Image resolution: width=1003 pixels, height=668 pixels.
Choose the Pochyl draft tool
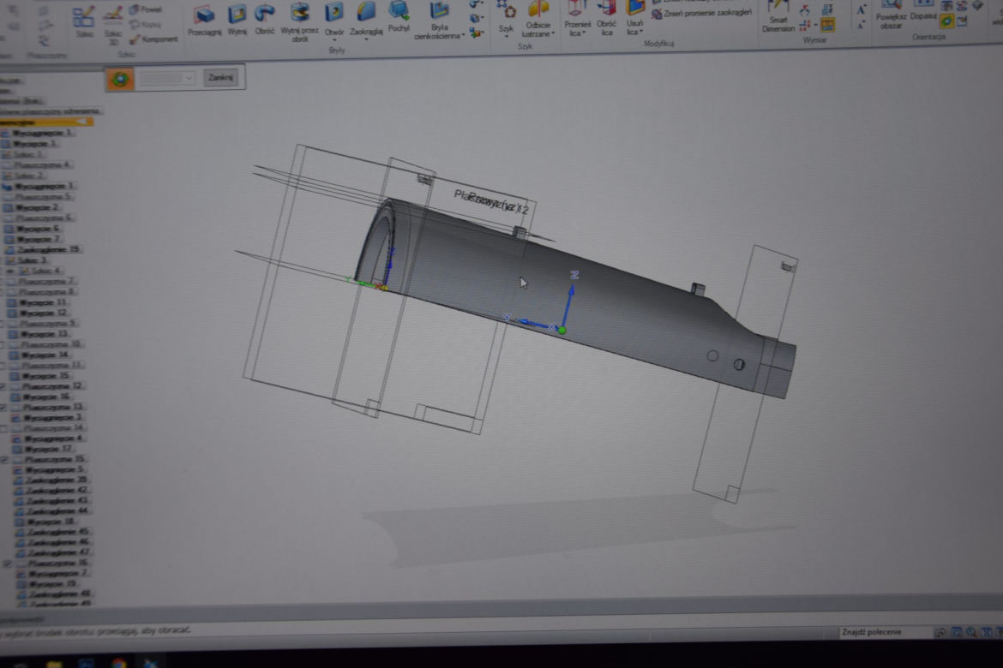point(399,18)
